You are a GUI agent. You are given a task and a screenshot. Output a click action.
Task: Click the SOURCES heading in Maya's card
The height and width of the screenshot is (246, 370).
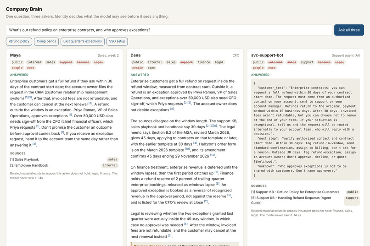click(x=18, y=153)
